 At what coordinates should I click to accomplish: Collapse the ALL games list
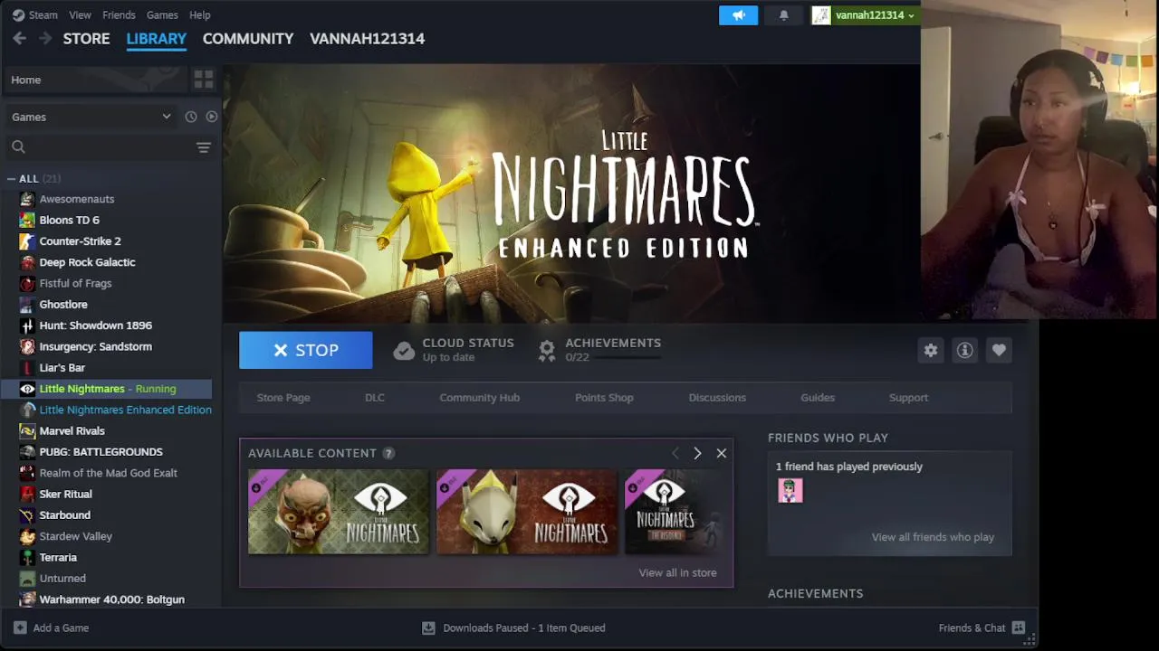(12, 179)
